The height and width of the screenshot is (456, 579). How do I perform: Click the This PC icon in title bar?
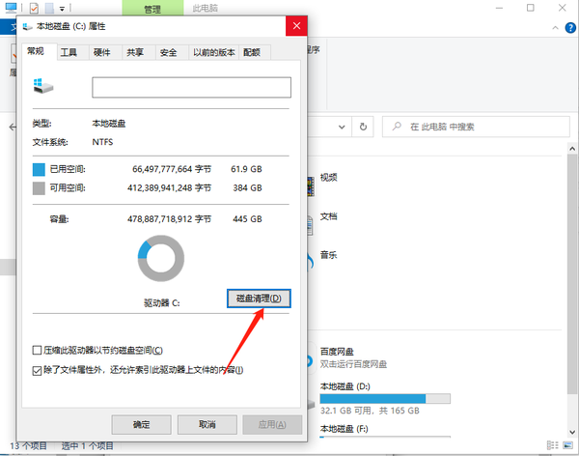11,8
